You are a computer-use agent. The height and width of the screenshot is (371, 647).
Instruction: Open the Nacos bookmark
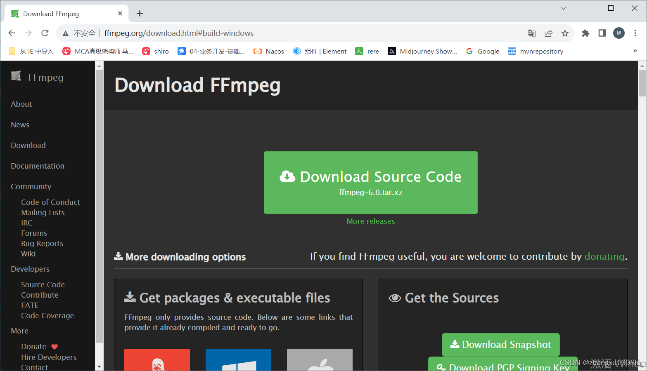[x=269, y=51]
